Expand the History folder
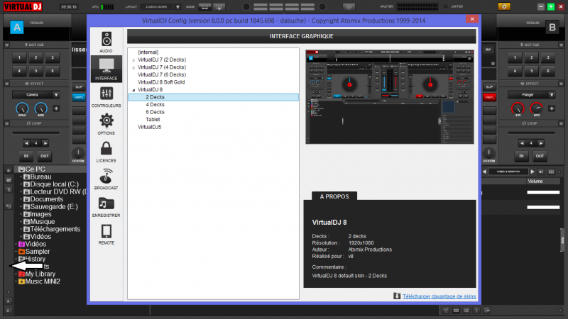 pyautogui.click(x=16, y=259)
